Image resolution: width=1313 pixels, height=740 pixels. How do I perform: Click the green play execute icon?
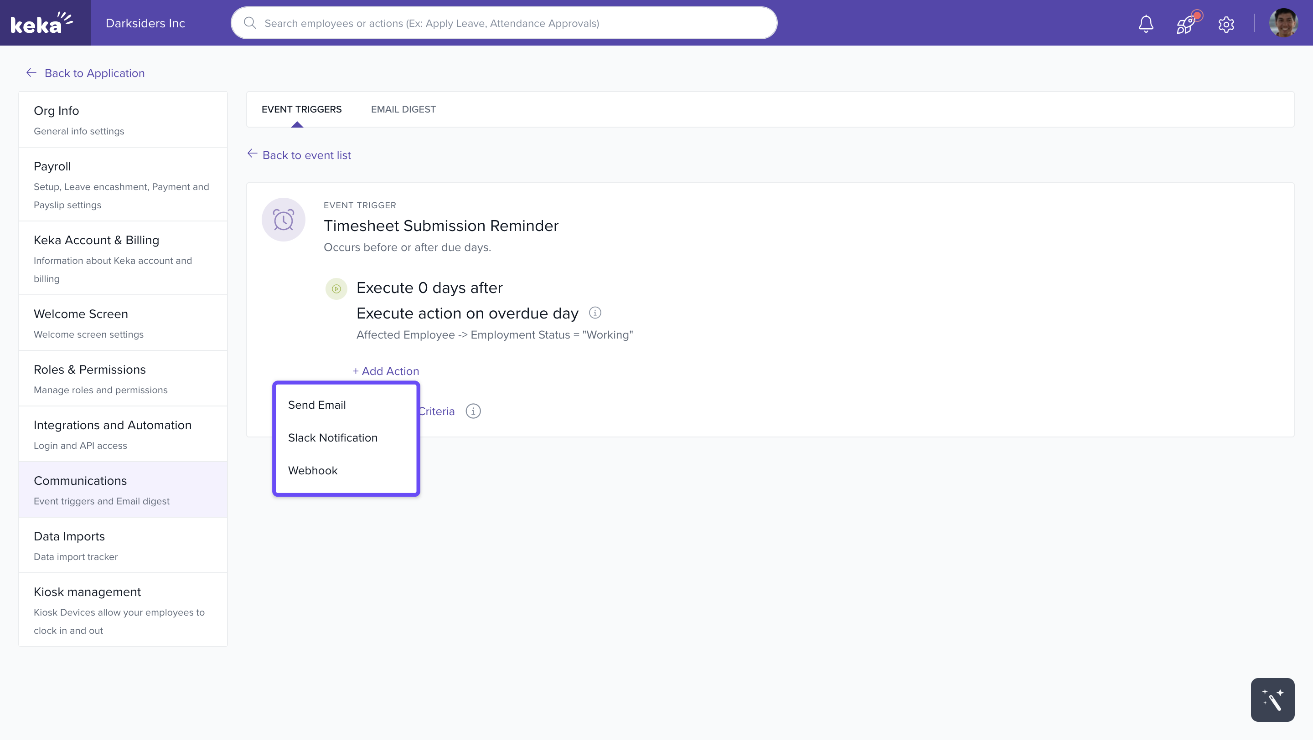click(x=336, y=289)
